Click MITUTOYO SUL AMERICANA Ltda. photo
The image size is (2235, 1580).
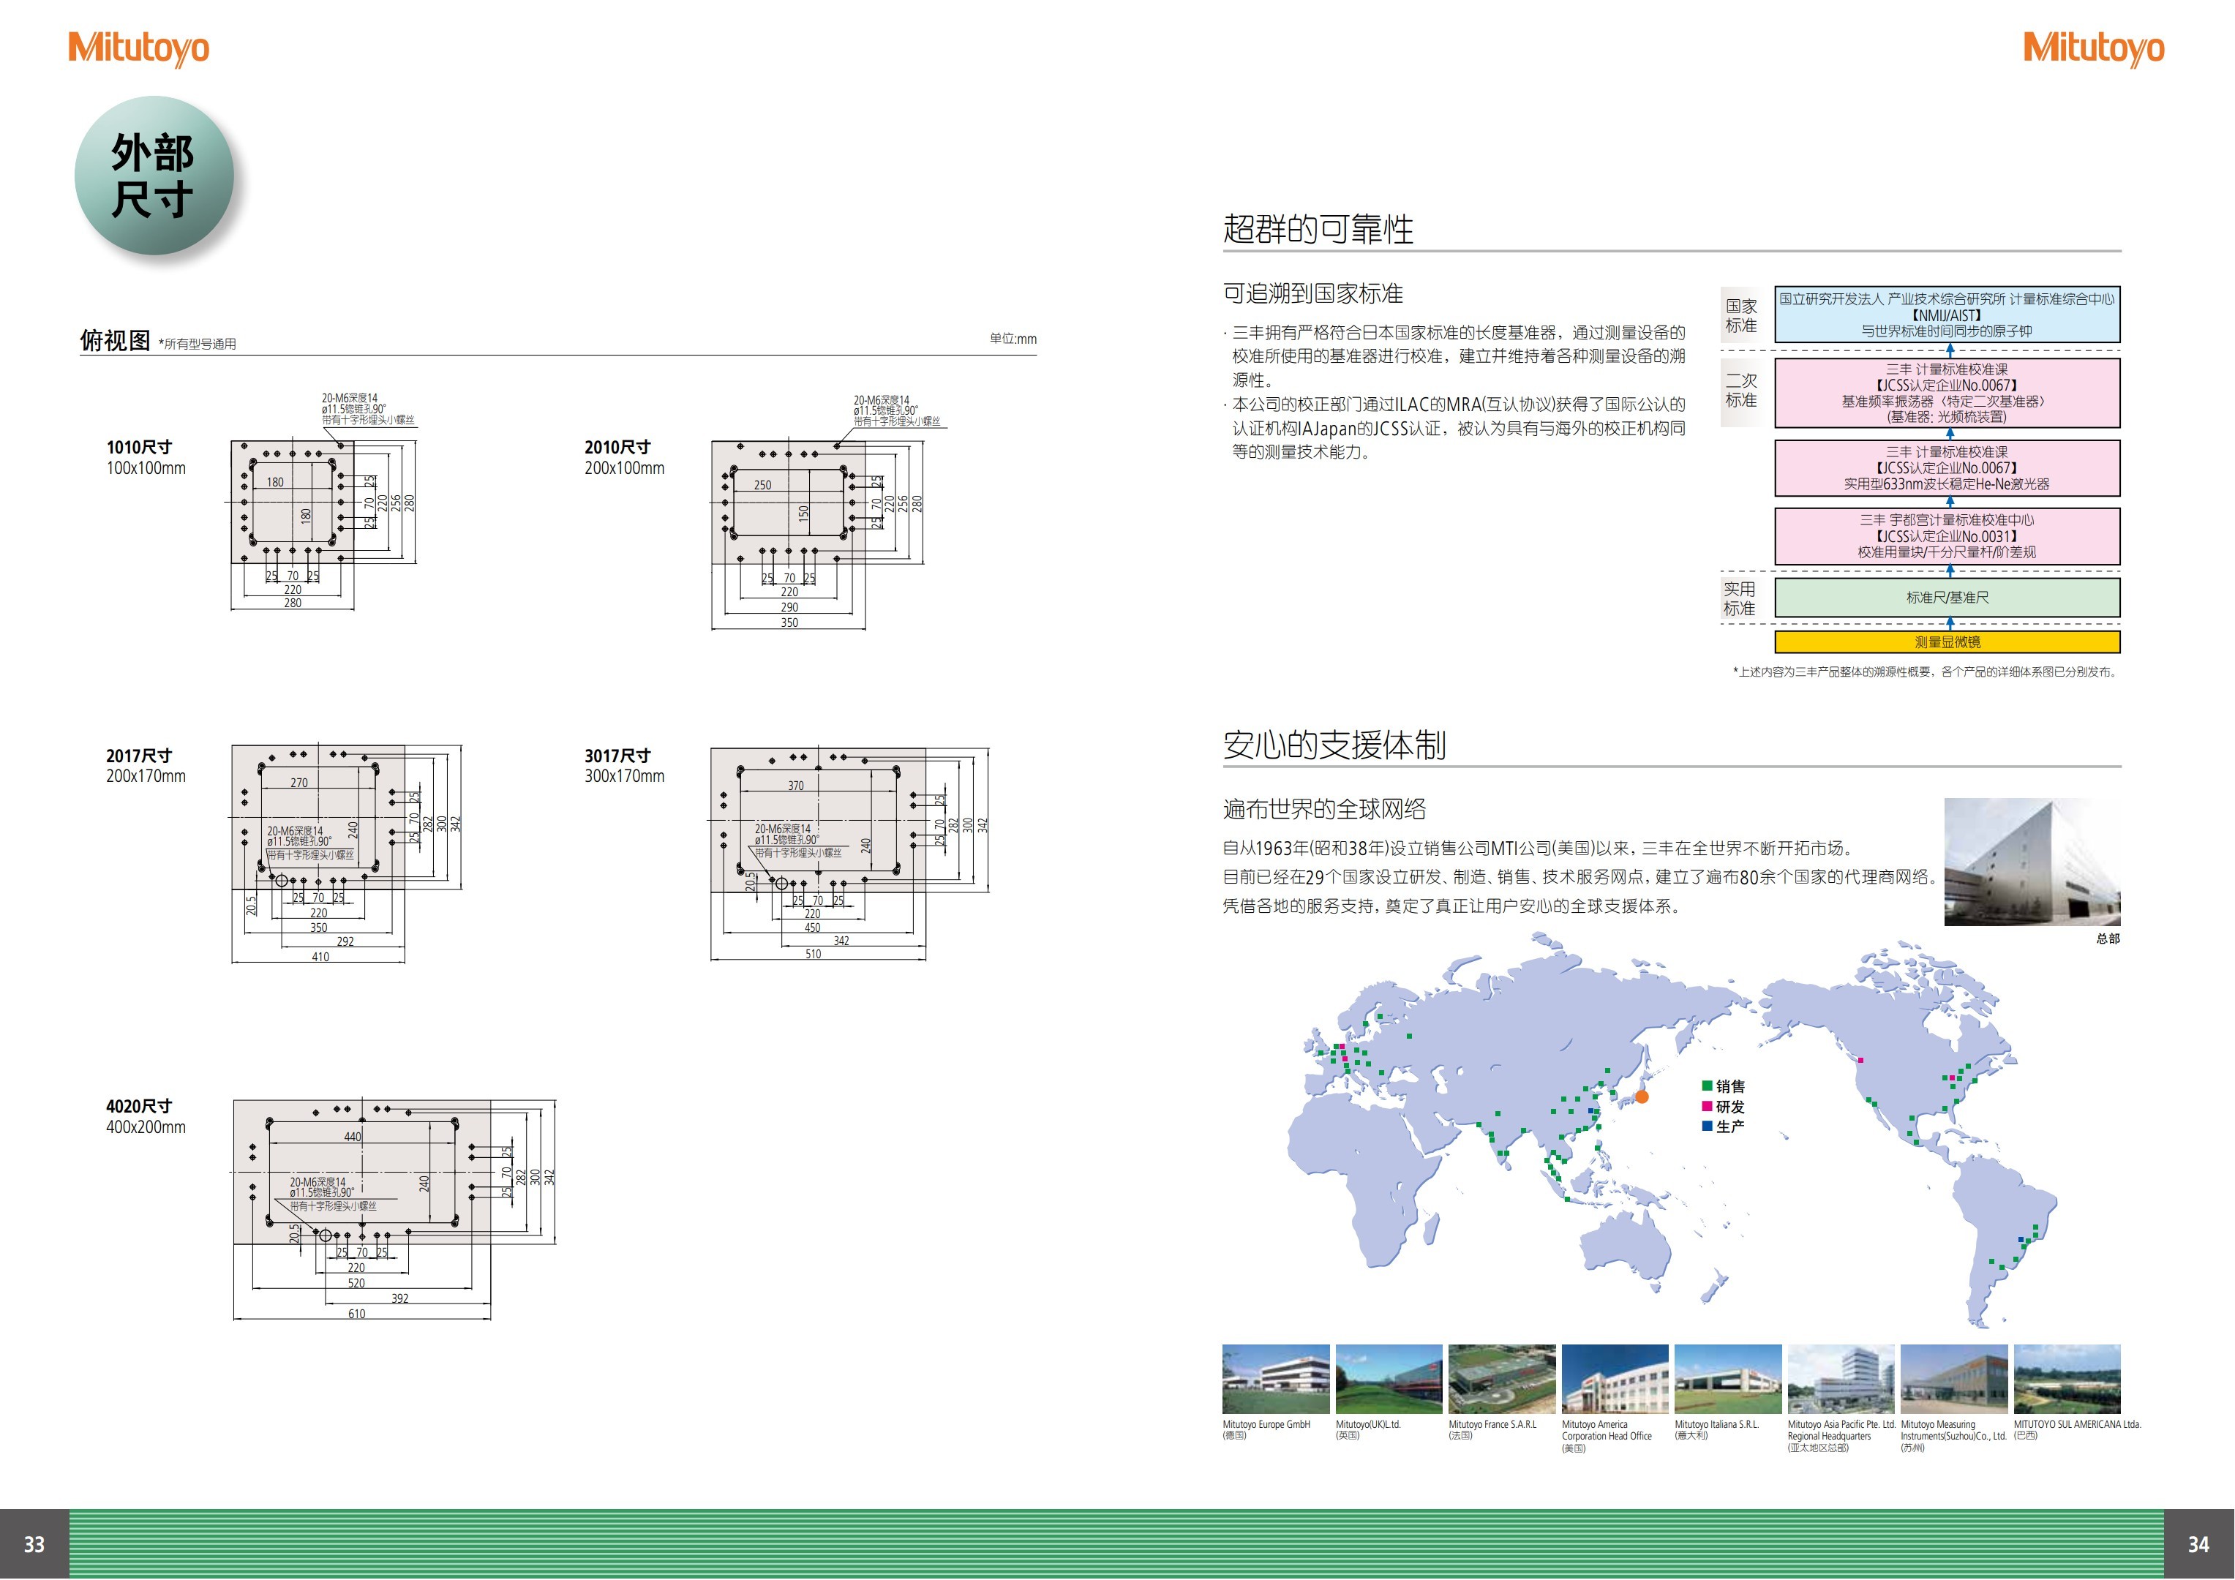click(2067, 1379)
